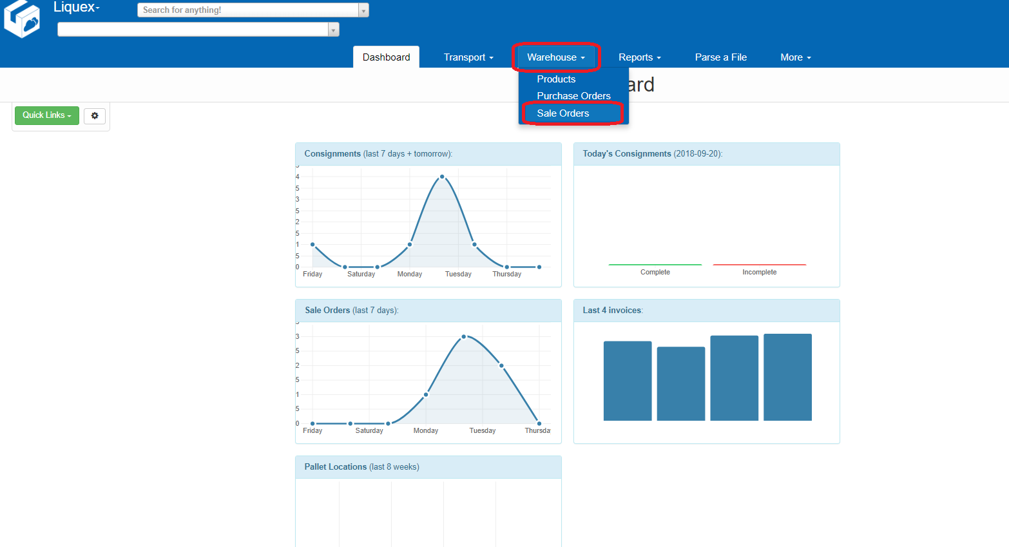The height and width of the screenshot is (547, 1009).
Task: Toggle the Incomplete legend in Today's Consignments
Action: pyautogui.click(x=759, y=272)
